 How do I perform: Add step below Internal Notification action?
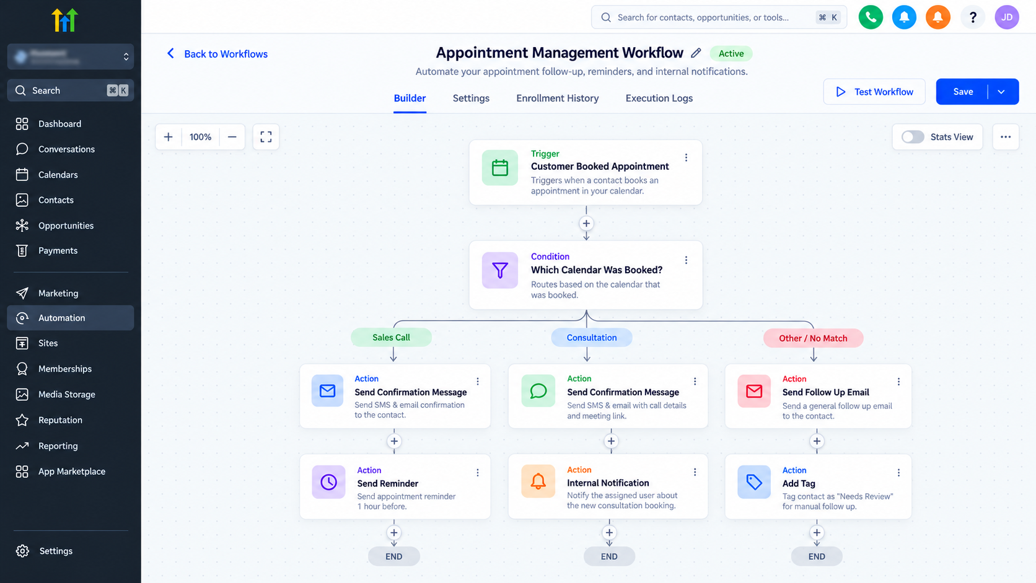[609, 533]
